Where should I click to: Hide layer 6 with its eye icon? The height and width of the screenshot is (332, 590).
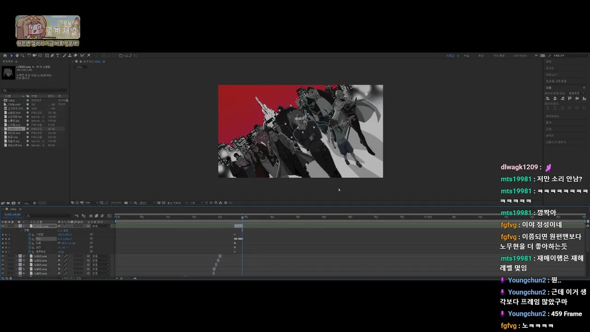pyautogui.click(x=3, y=273)
